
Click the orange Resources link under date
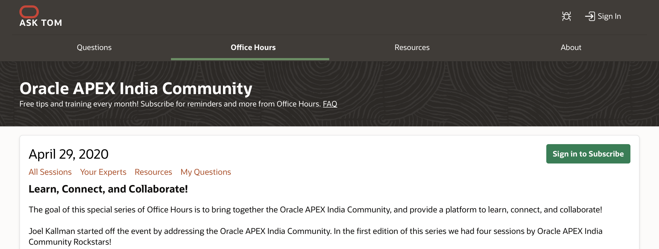tap(153, 172)
